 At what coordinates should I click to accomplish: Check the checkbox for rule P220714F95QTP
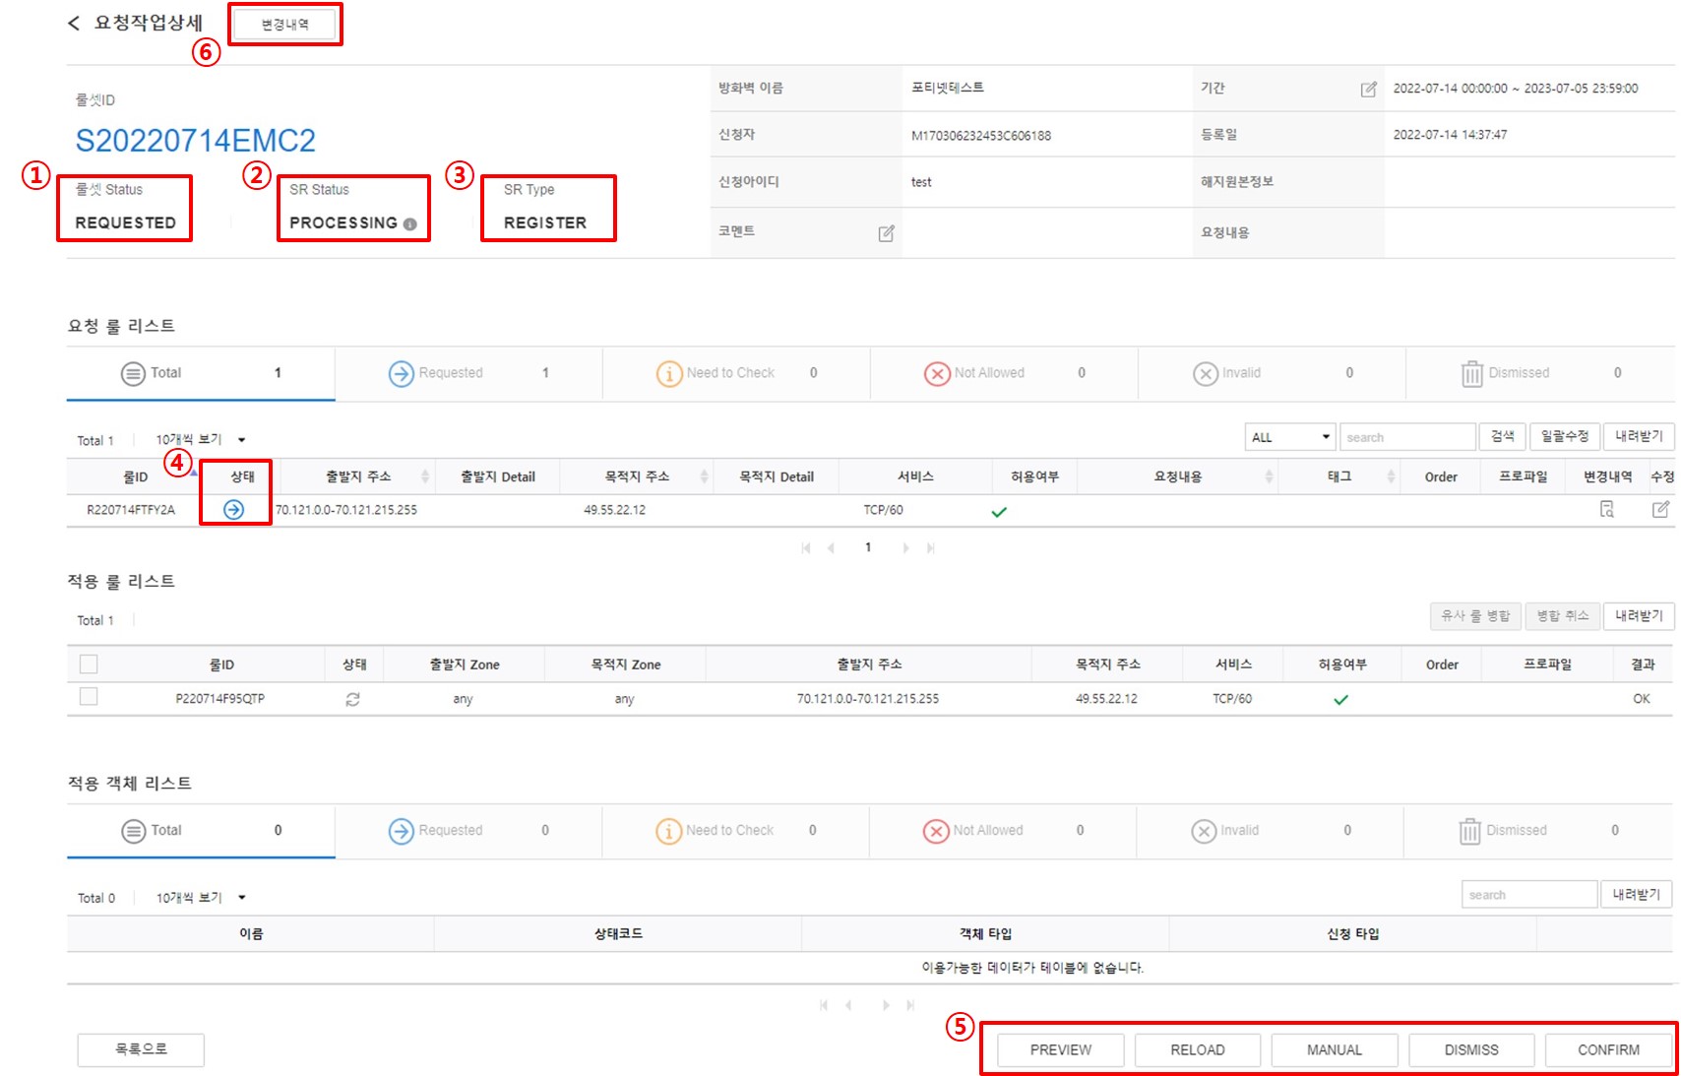pos(89,697)
